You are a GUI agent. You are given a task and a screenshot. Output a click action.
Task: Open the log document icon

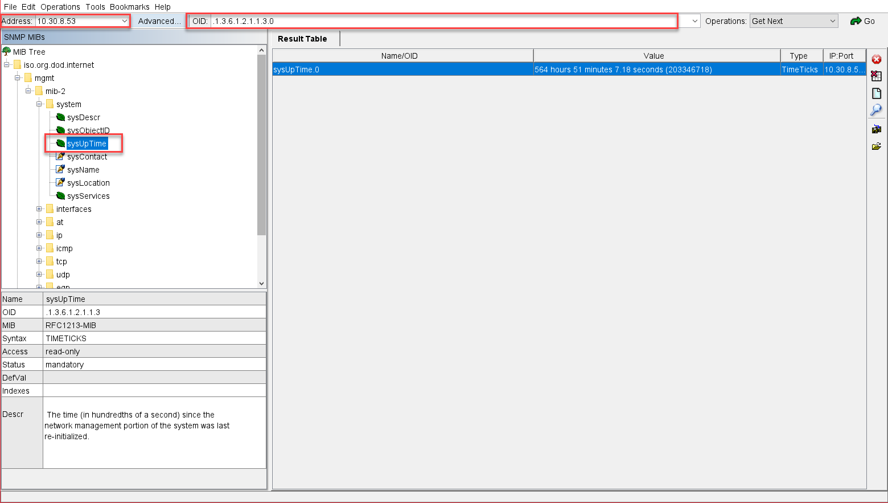[x=877, y=93]
